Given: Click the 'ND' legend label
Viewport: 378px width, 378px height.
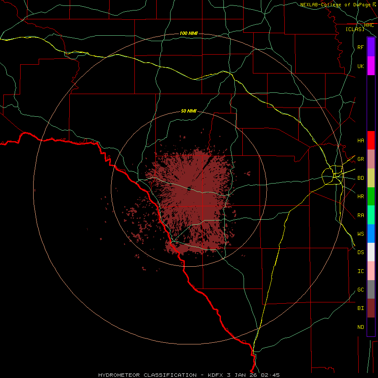Looking at the screenshot, I should click(361, 327).
